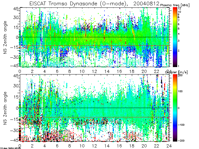Click "45" zenith tick on plasma frequency plot
Screen dimensions: 199x149
pos(16,9)
